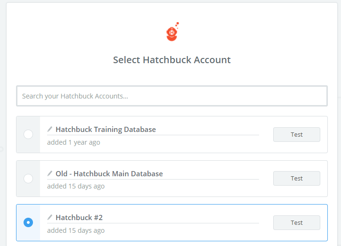Click the selected Hatchbuck #2 radio button
341x246 pixels.
point(28,222)
